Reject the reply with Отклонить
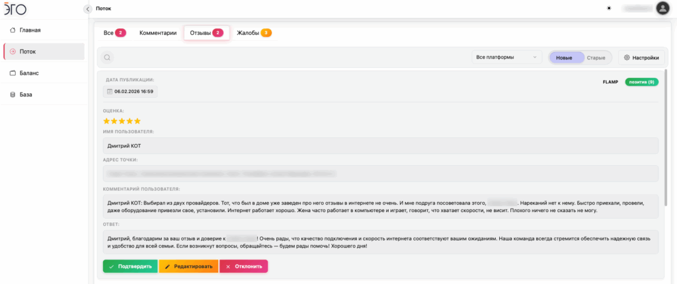Image resolution: width=677 pixels, height=284 pixels. [243, 266]
